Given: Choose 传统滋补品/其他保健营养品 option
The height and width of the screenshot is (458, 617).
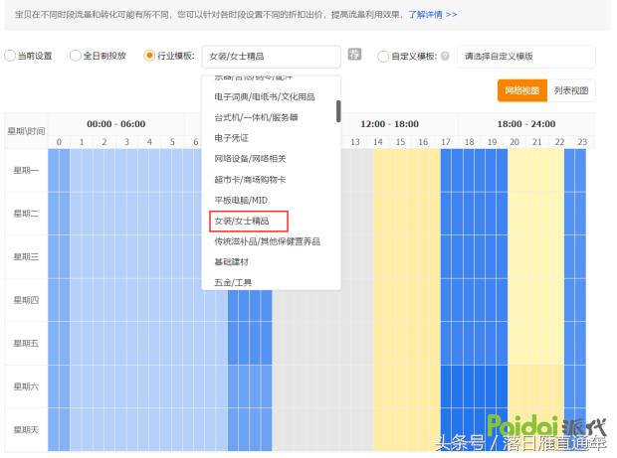Looking at the screenshot, I should pyautogui.click(x=267, y=241).
